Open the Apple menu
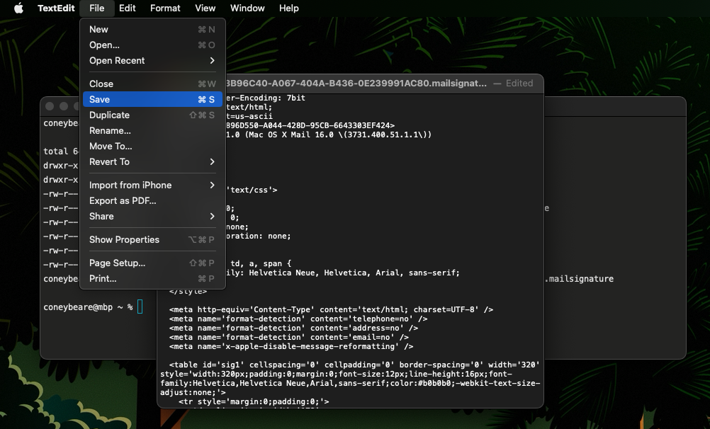 (18, 8)
